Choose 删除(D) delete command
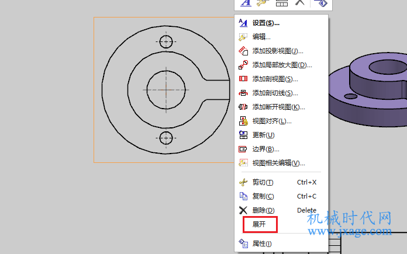Image resolution: width=407 pixels, height=254 pixels. point(281,210)
